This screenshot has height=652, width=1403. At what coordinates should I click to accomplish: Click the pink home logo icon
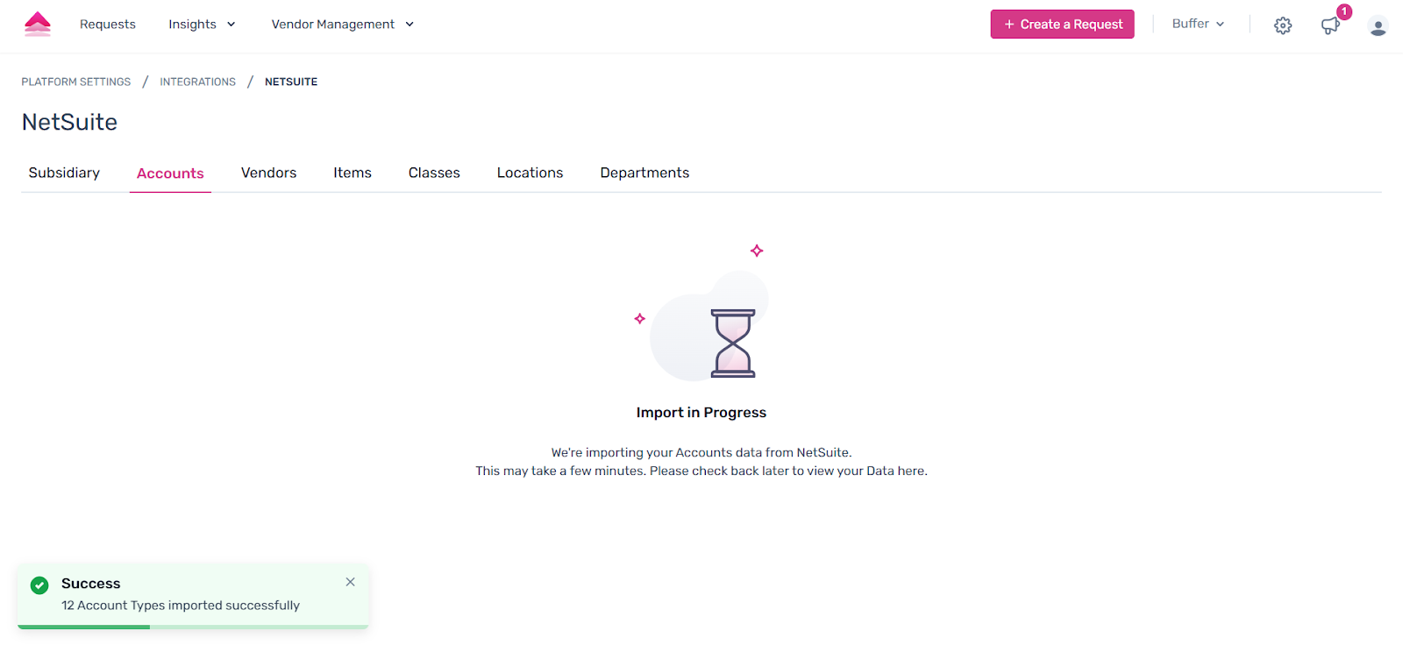38,24
